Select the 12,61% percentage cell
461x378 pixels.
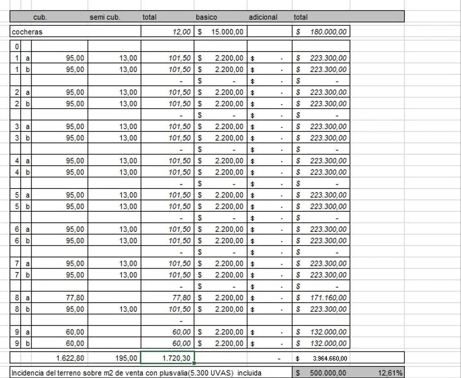tap(377, 373)
